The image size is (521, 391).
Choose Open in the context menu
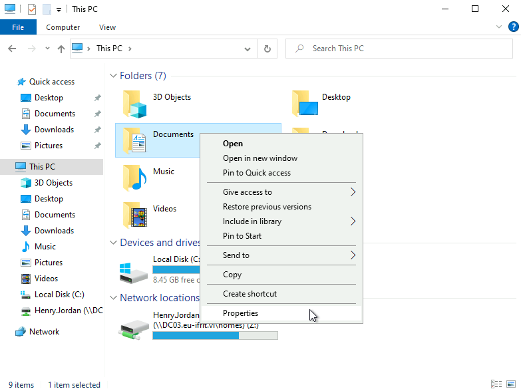pos(281,144)
